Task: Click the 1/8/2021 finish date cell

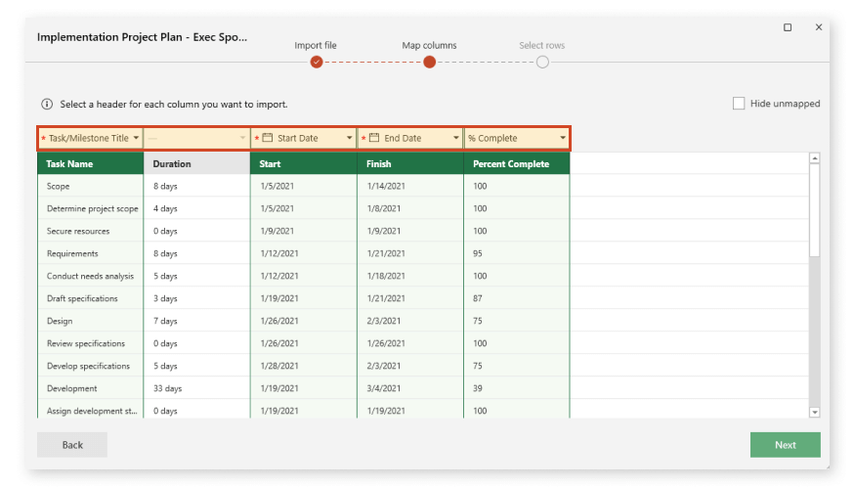Action: 410,208
